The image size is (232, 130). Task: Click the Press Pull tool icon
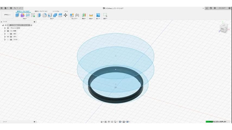tap(39, 15)
